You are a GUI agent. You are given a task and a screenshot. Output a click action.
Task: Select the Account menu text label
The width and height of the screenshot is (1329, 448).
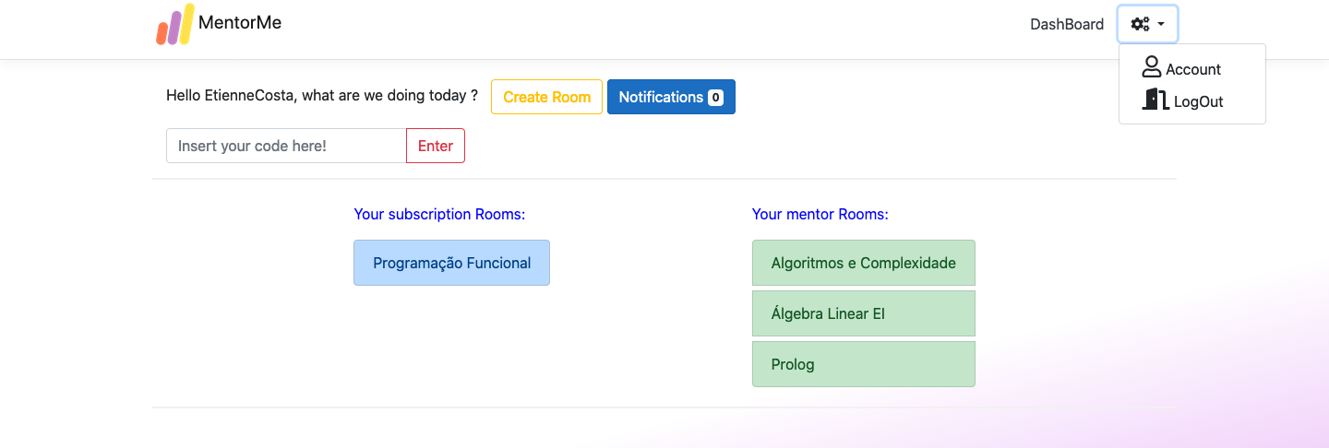(1193, 69)
